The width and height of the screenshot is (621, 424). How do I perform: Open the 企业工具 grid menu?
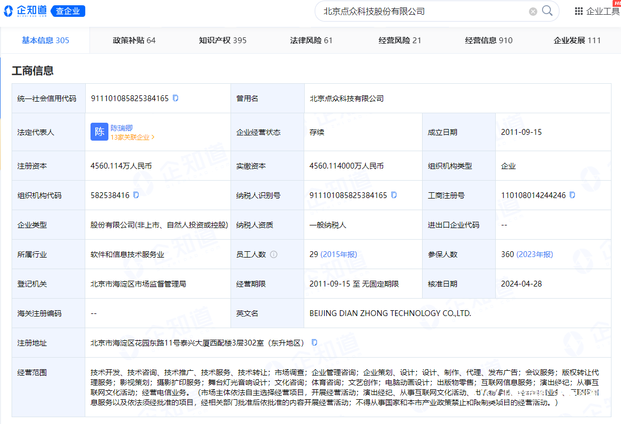point(578,11)
